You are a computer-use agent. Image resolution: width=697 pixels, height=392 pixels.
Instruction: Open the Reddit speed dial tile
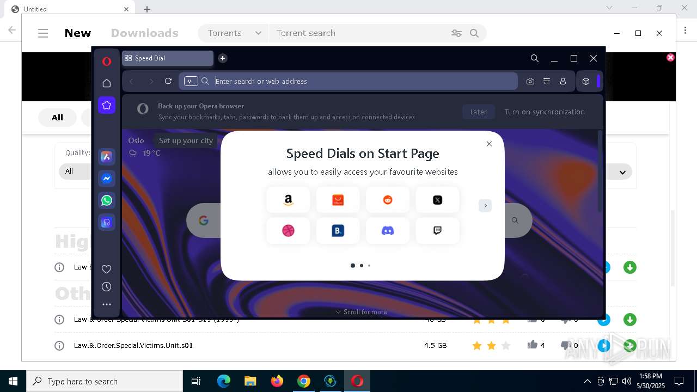388,200
